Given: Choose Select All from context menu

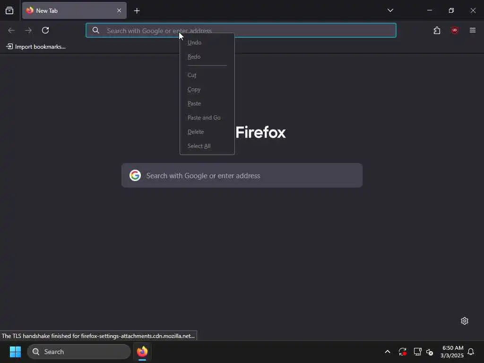Looking at the screenshot, I should pyautogui.click(x=207, y=146).
